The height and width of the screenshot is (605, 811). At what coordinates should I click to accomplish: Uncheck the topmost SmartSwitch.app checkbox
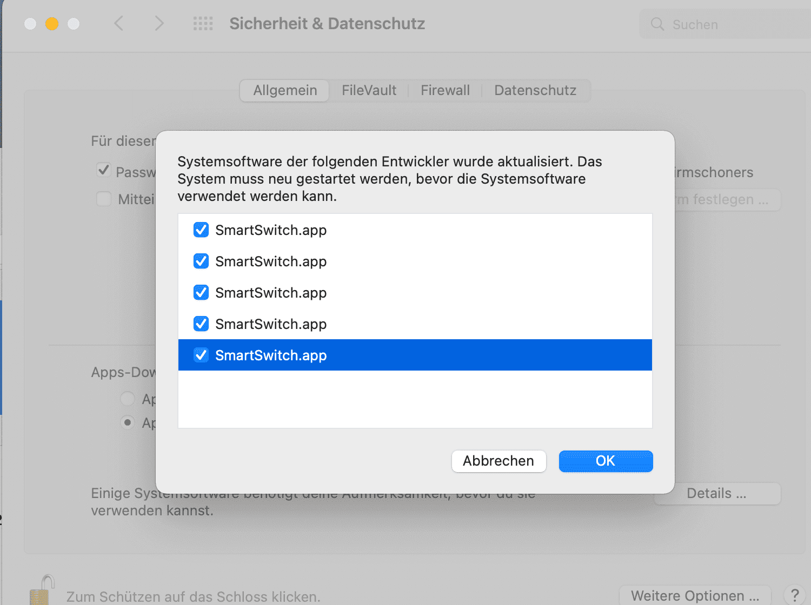coord(201,230)
